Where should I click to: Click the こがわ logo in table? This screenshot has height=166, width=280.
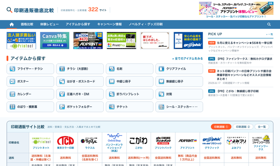(139, 141)
